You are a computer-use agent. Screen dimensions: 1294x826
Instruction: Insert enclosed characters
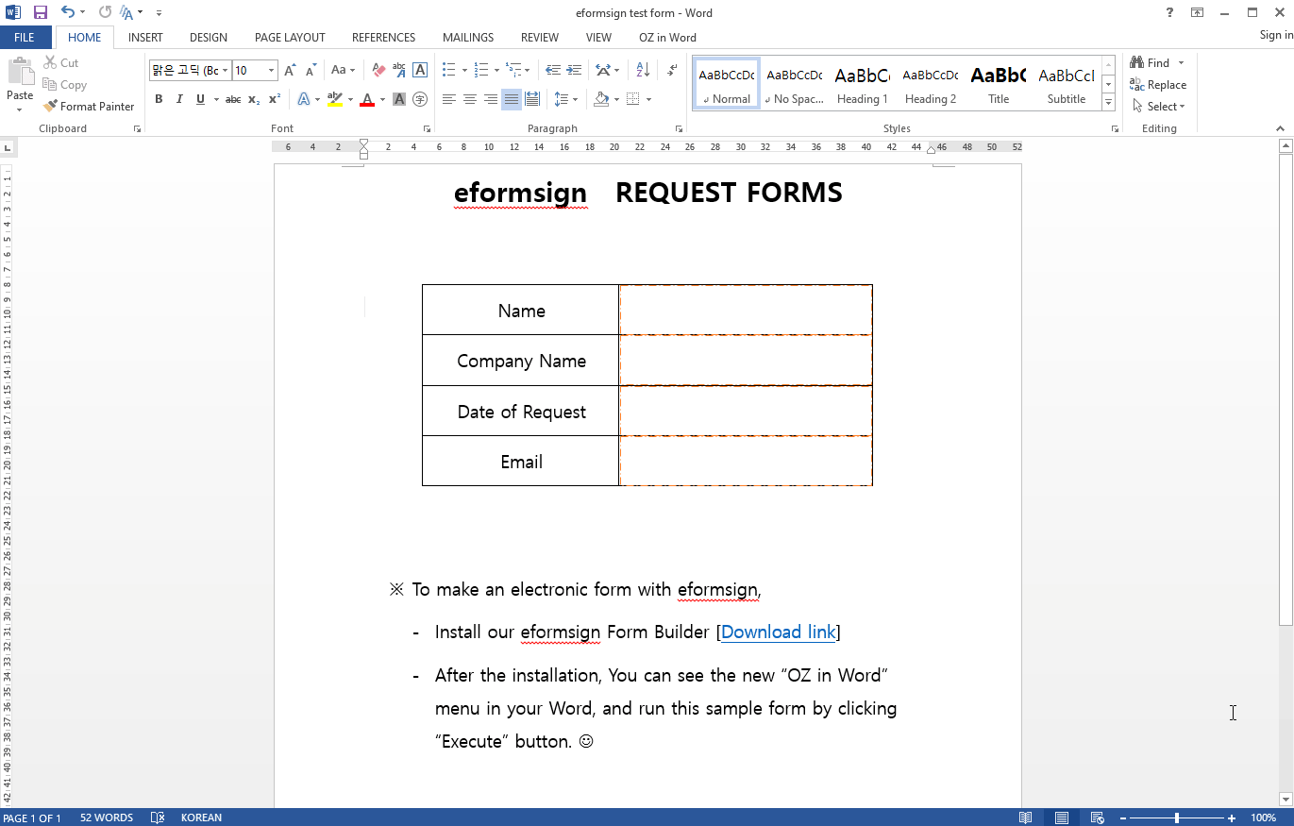(x=420, y=99)
